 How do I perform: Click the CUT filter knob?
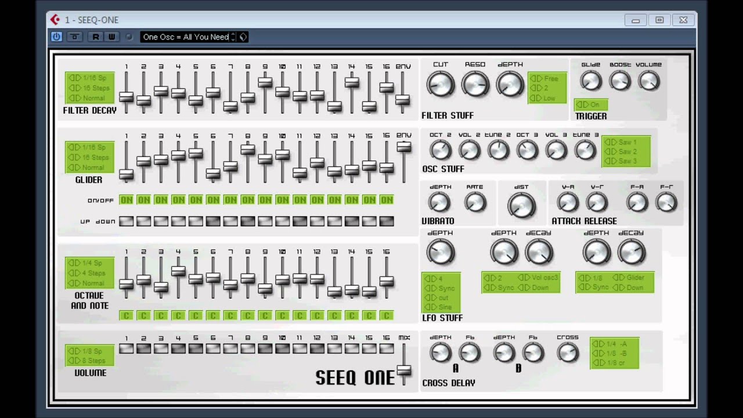(x=441, y=84)
